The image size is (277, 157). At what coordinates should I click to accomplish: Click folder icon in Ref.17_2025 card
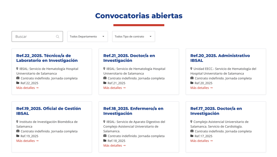click(192, 136)
